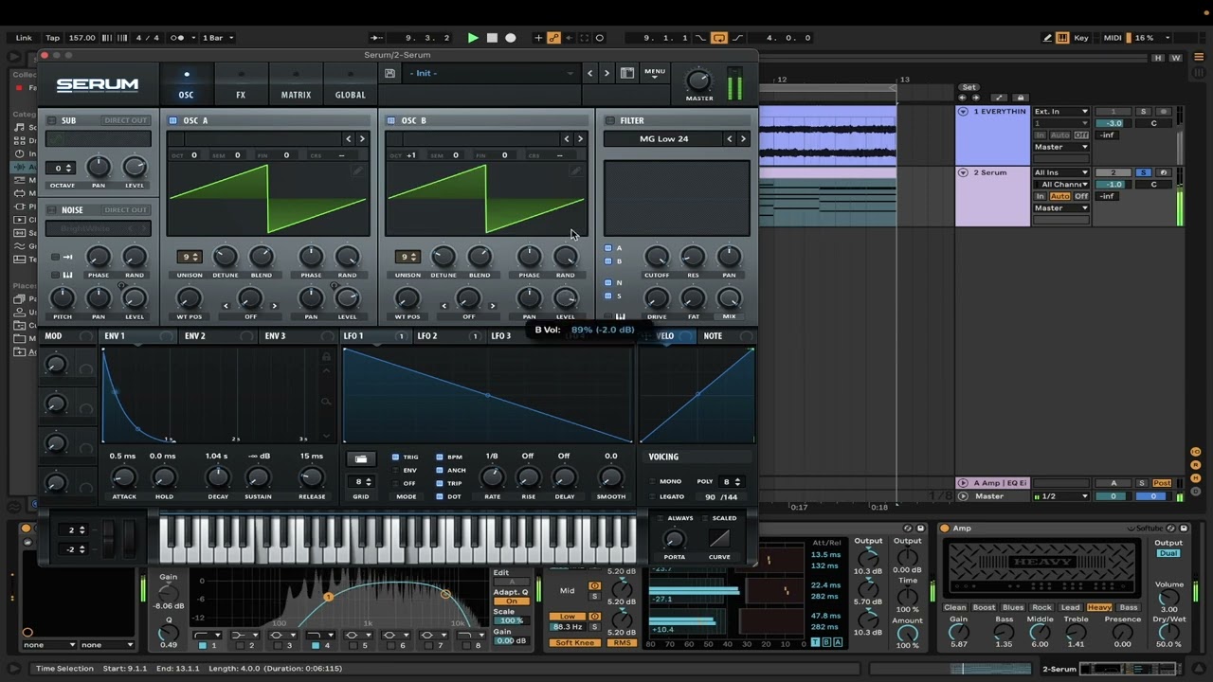The width and height of the screenshot is (1213, 682).
Task: Open Serum MATRIX tab
Action: coord(296,84)
